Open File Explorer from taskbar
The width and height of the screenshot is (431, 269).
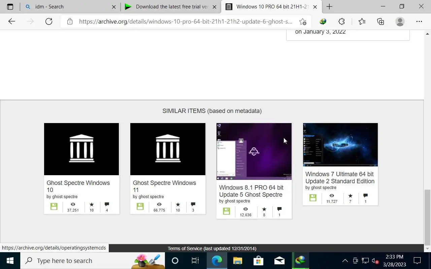tap(238, 261)
